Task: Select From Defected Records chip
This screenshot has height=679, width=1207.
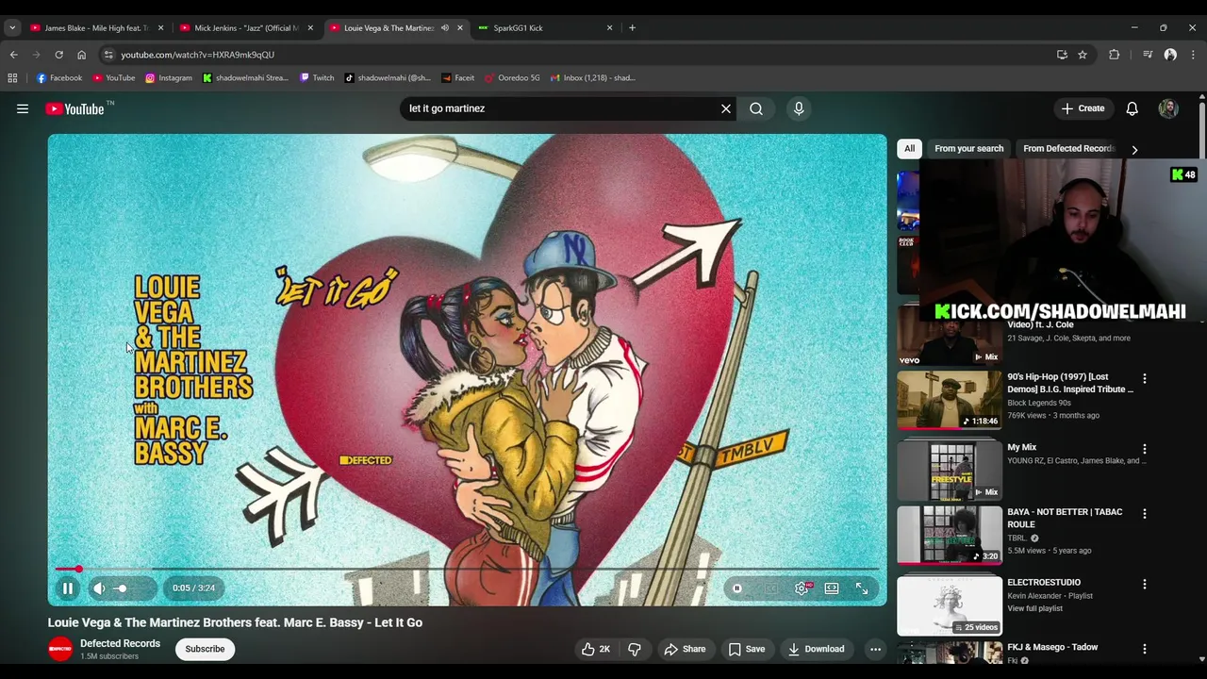Action: pos(1068,148)
